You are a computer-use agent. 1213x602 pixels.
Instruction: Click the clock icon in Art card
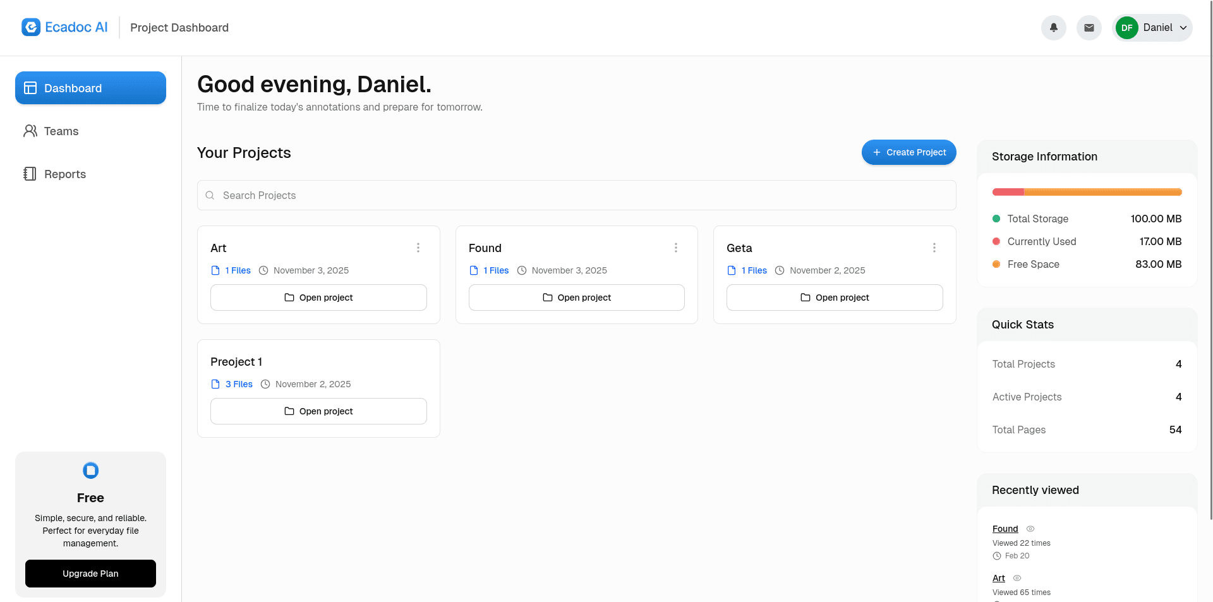click(263, 270)
